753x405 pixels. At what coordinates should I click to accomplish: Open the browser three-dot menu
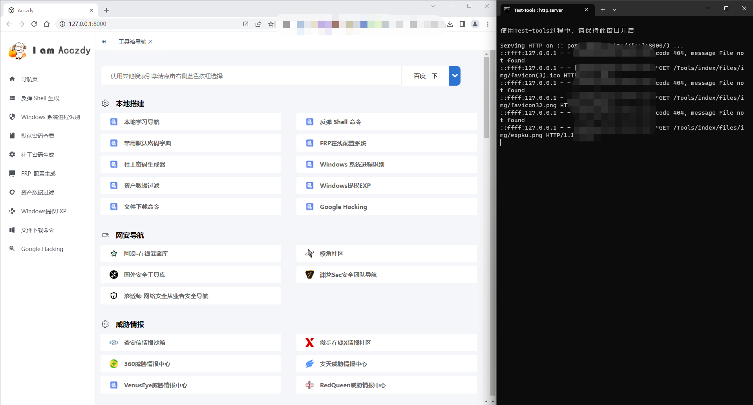coord(488,24)
